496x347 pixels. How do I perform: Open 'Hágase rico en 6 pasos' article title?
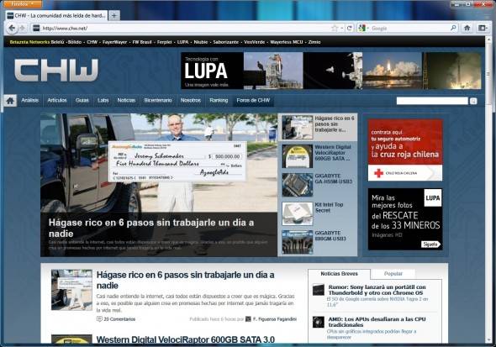click(185, 280)
